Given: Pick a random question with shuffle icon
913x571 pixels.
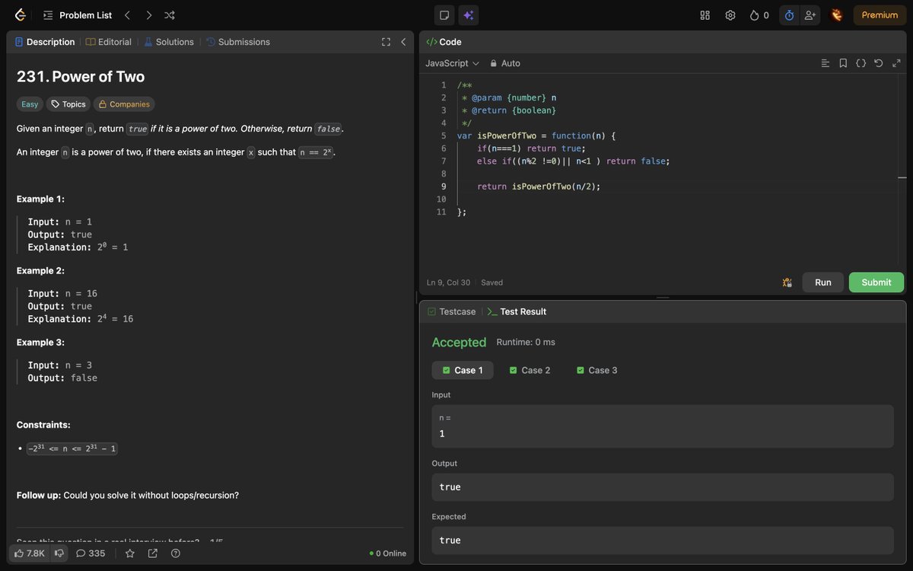Looking at the screenshot, I should (169, 14).
